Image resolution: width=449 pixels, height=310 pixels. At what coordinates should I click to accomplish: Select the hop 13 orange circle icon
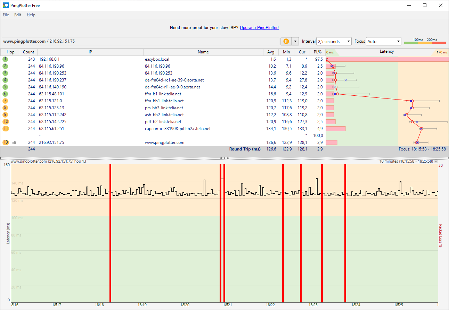tap(6, 143)
